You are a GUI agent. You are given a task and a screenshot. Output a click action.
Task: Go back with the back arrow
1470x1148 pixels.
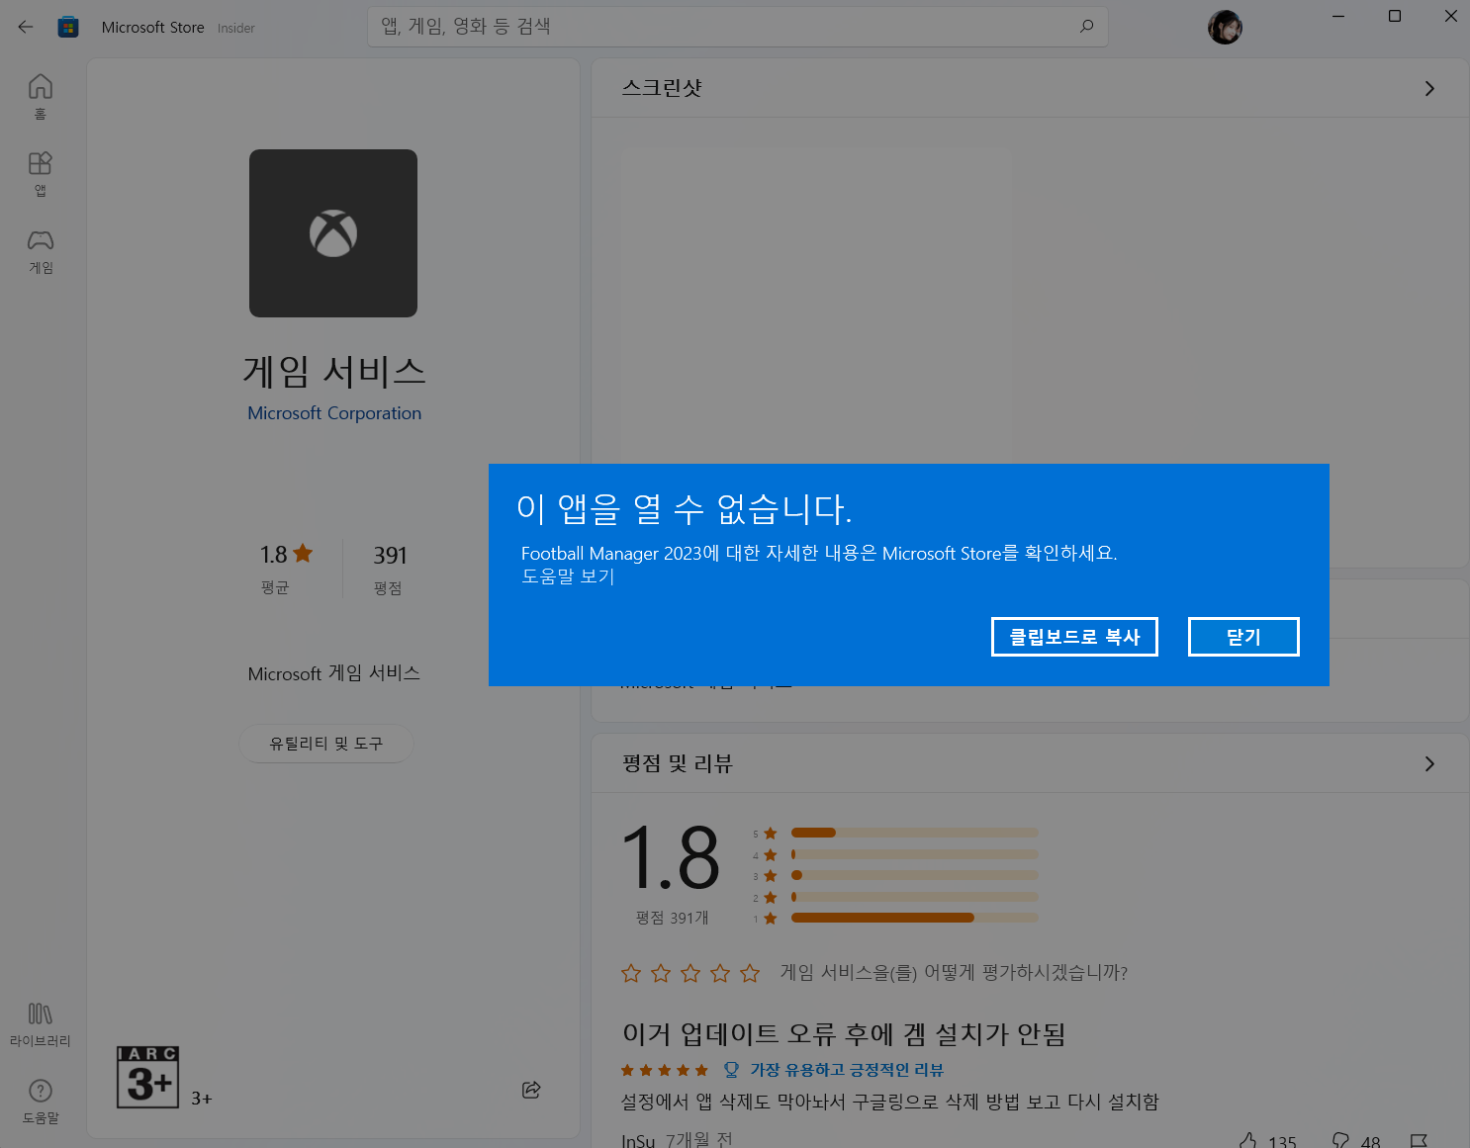26,27
